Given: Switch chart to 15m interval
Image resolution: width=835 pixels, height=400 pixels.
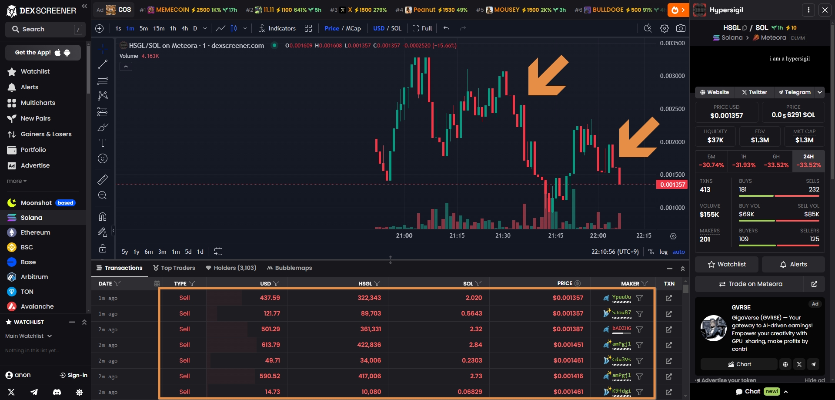Looking at the screenshot, I should (159, 28).
